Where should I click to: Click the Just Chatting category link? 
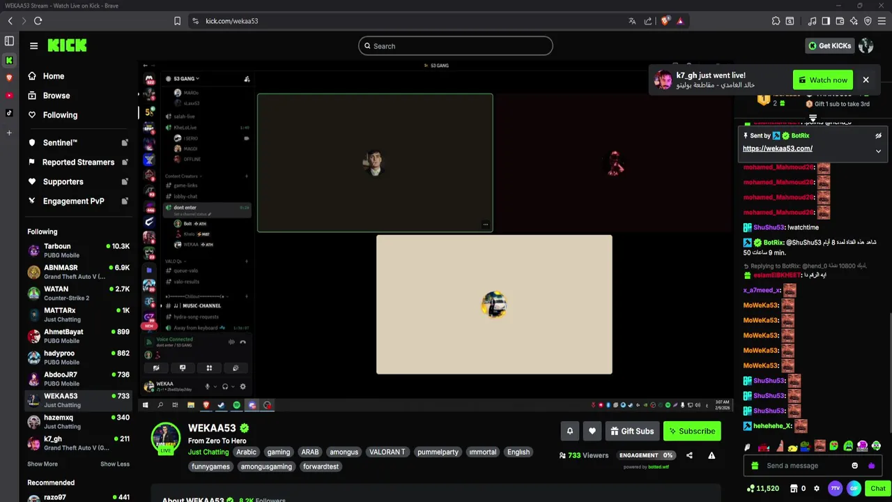click(208, 452)
